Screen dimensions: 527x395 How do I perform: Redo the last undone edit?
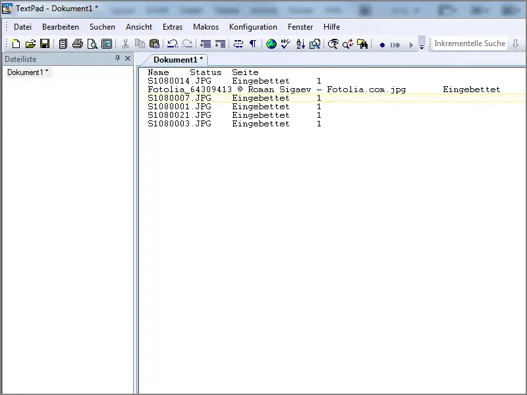[x=187, y=44]
